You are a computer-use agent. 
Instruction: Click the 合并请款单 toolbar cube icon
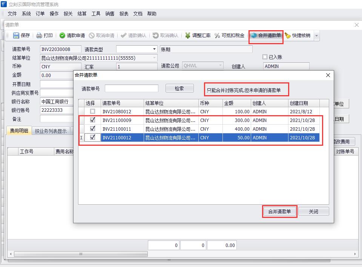click(254, 35)
